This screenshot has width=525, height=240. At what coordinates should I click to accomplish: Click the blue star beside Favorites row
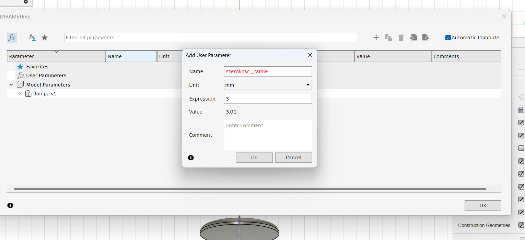tap(20, 67)
